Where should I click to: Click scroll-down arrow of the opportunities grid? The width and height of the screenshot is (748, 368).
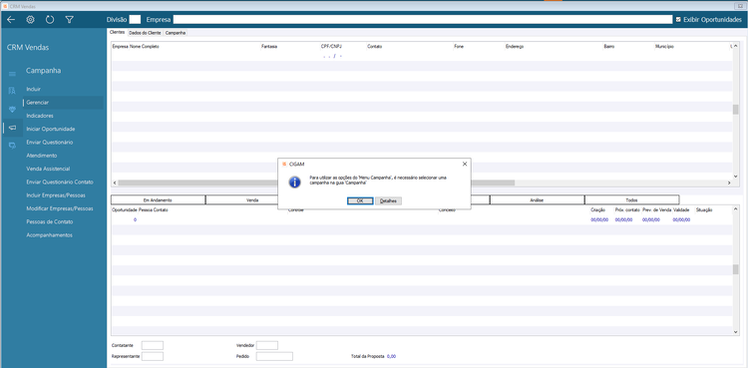735,332
